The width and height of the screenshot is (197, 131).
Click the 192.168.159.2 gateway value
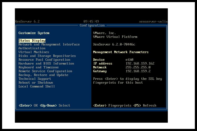click(x=138, y=71)
